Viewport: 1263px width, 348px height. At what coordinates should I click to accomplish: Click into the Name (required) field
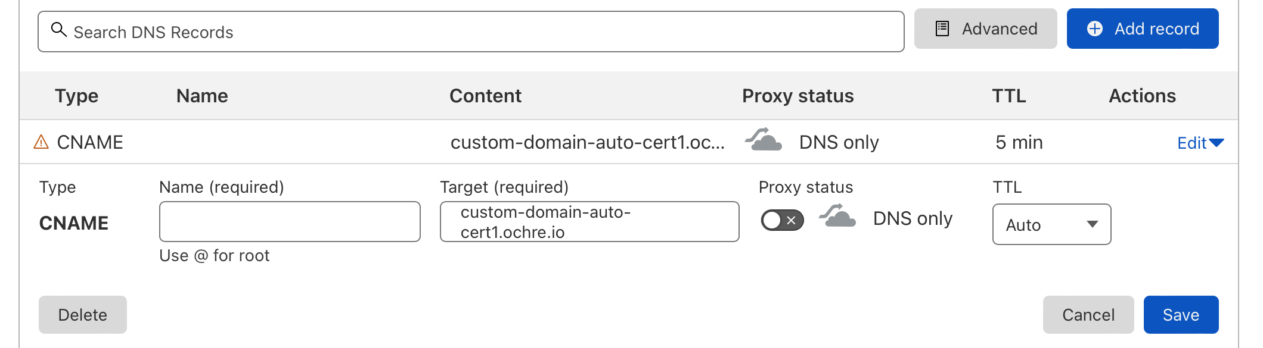pos(290,222)
